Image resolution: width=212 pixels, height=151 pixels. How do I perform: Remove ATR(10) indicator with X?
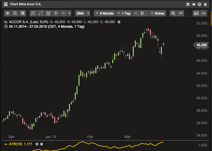pos(41,144)
